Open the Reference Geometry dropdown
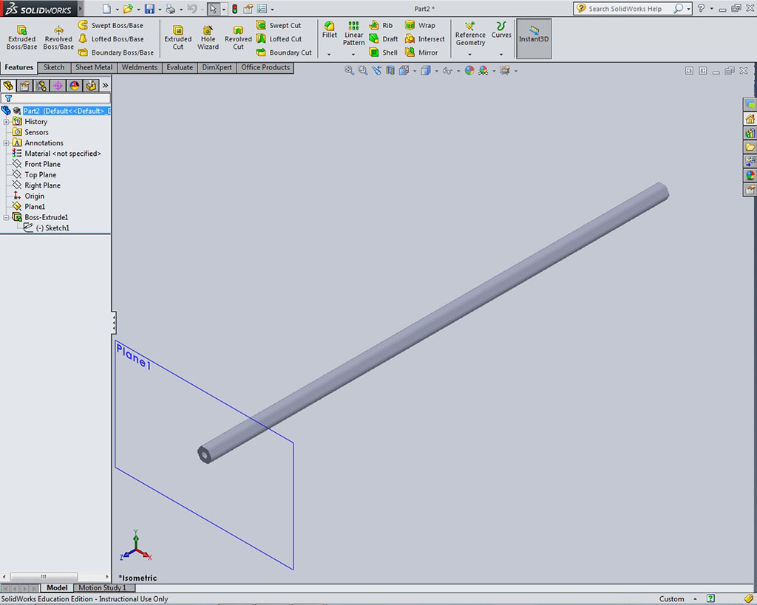The height and width of the screenshot is (605, 757). (470, 54)
